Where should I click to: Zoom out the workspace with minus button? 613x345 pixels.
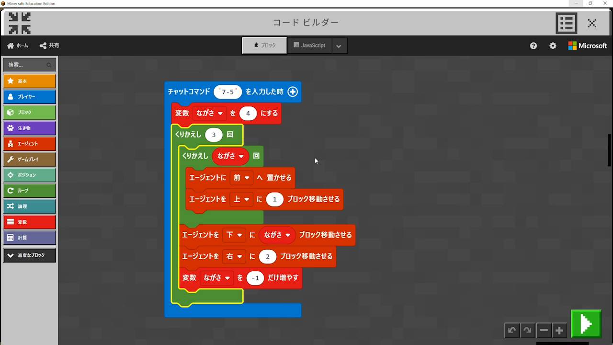point(544,330)
